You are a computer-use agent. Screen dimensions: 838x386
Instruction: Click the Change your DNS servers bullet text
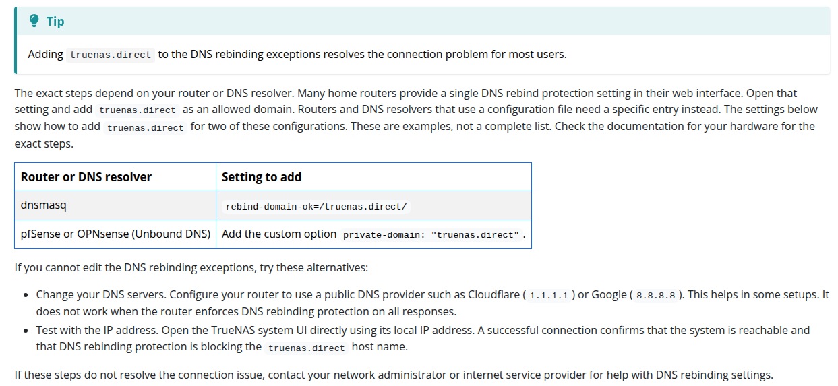[x=432, y=303]
